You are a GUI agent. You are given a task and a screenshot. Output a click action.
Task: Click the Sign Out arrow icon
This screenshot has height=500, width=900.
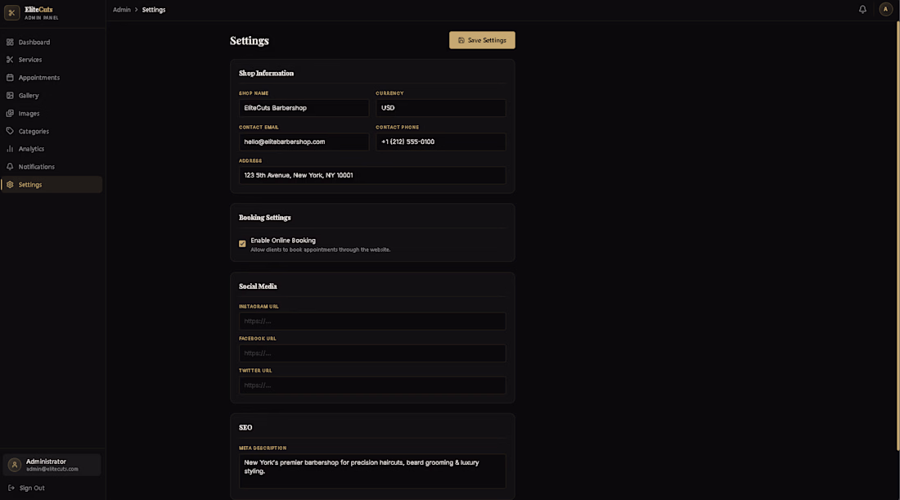[11, 488]
